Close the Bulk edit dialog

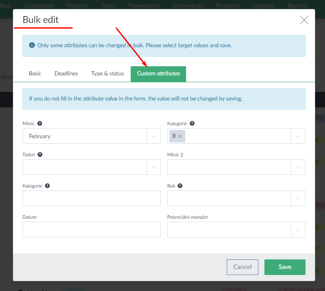pos(304,20)
